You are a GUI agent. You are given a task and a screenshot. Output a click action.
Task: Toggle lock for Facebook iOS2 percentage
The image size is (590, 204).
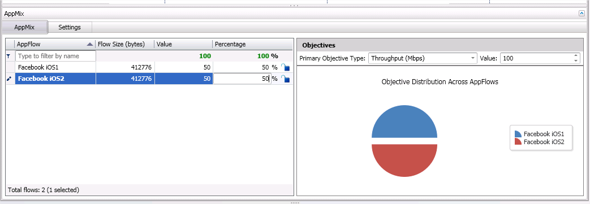point(285,79)
